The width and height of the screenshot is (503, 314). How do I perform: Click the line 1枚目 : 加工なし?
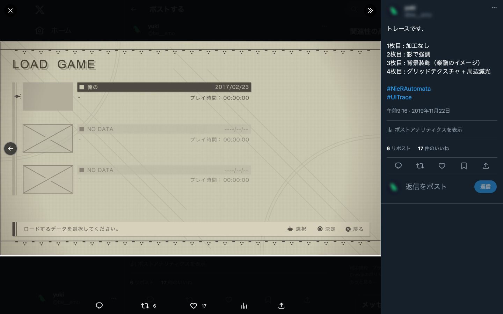tap(408, 46)
